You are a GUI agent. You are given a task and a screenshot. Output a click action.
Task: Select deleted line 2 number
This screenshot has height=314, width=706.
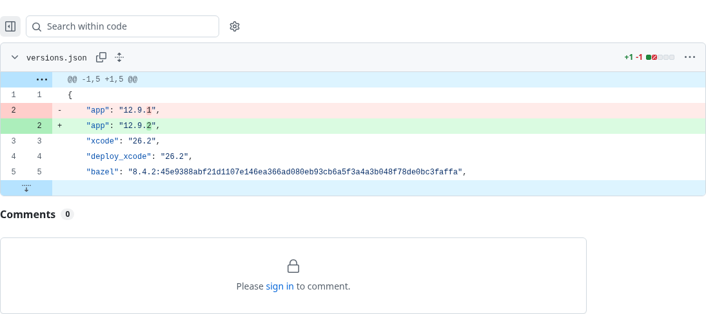[14, 110]
